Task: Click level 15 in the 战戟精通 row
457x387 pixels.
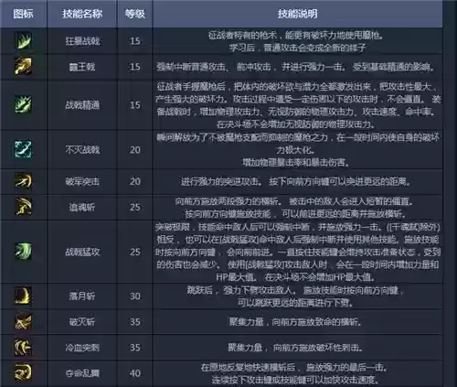Action: pyautogui.click(x=135, y=105)
